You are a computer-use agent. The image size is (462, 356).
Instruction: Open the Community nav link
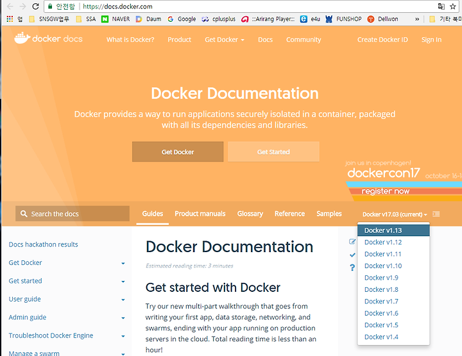click(304, 40)
